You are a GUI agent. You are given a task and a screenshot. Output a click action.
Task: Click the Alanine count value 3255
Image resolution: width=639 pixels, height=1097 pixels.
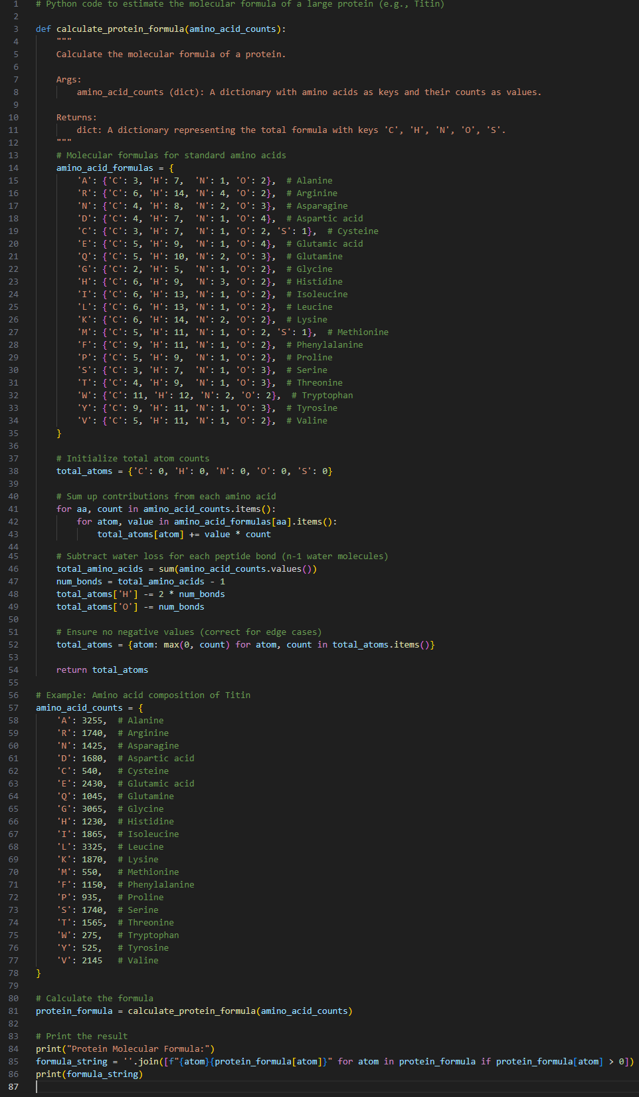click(x=92, y=721)
